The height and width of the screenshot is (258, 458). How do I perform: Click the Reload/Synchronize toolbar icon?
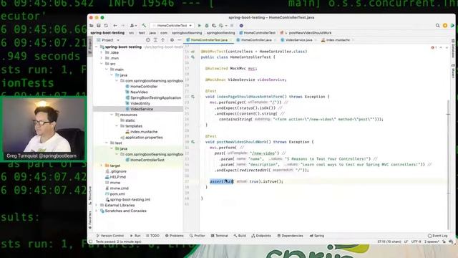click(106, 26)
